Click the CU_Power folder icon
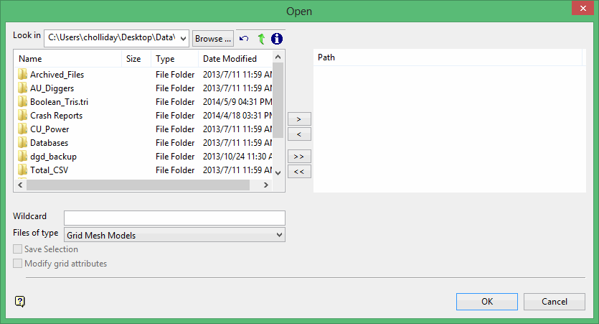The height and width of the screenshot is (324, 599). (22, 129)
